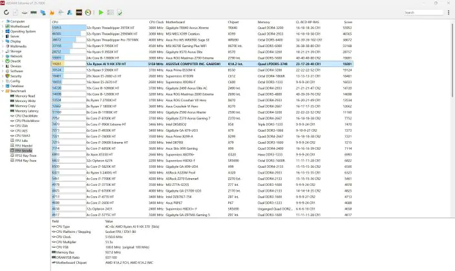The height and width of the screenshot is (271, 455).
Task: Click the checkmark document toolbar icon
Action: coord(120,12)
